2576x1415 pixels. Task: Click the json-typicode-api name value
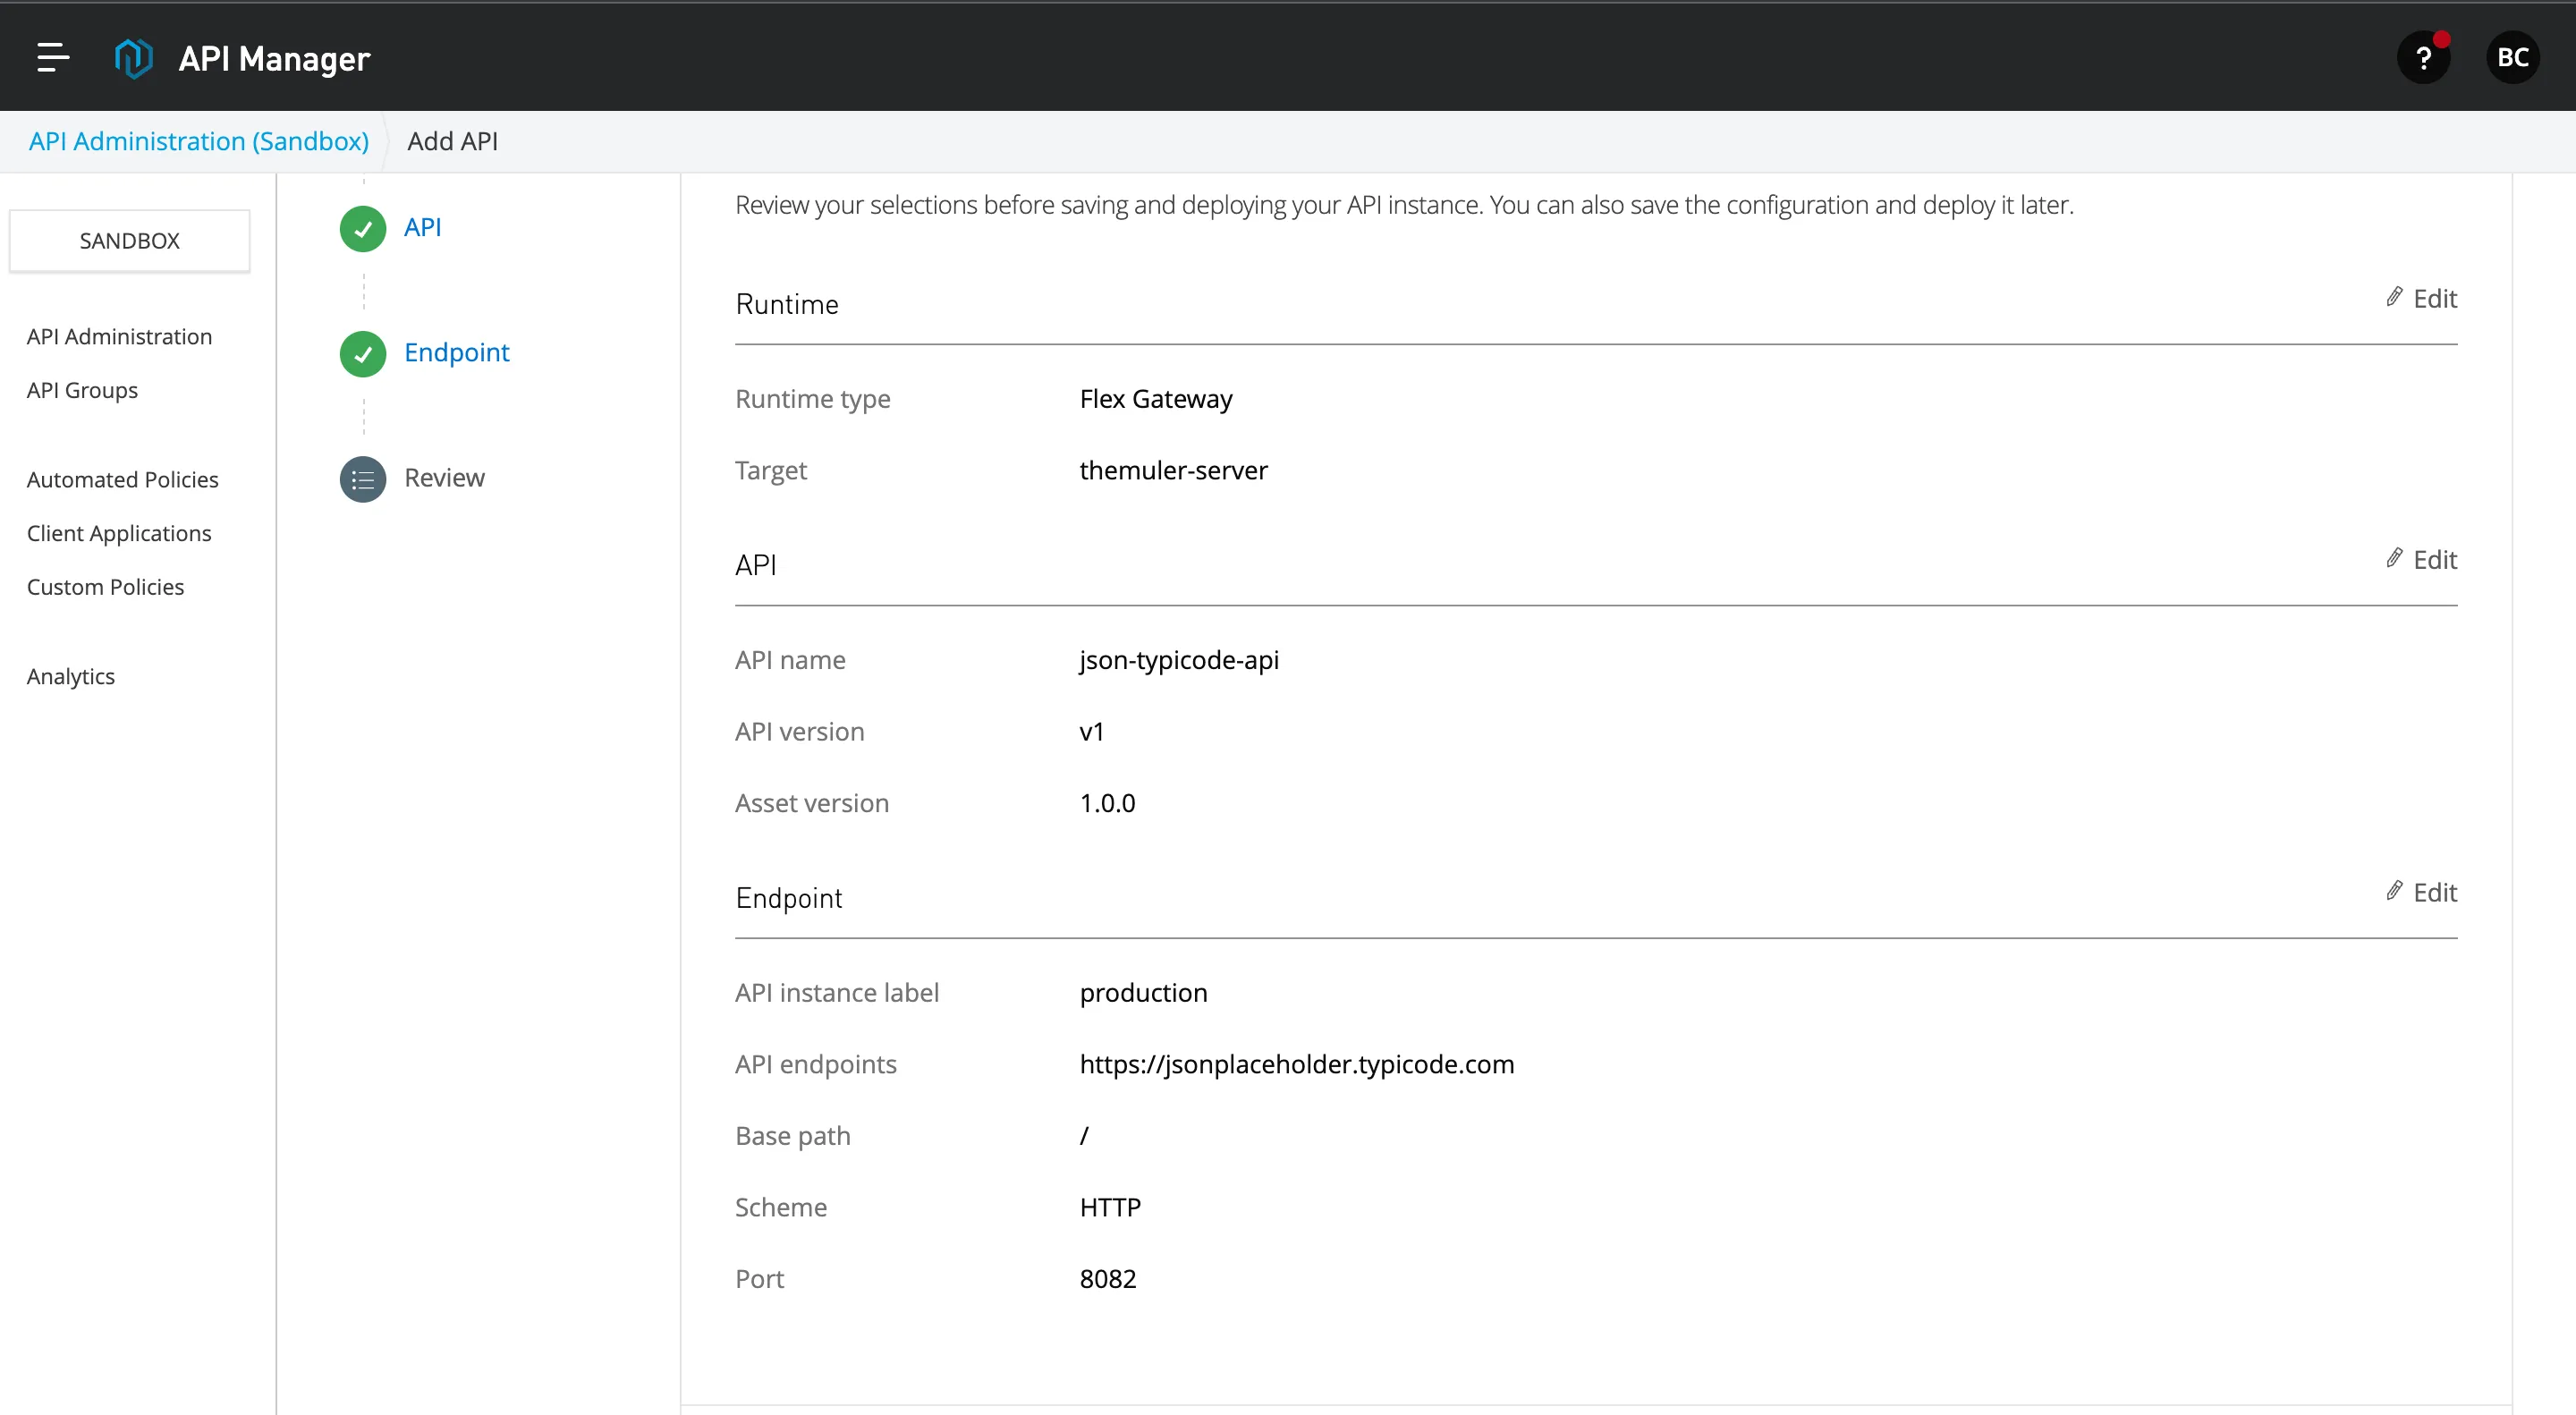click(1179, 660)
